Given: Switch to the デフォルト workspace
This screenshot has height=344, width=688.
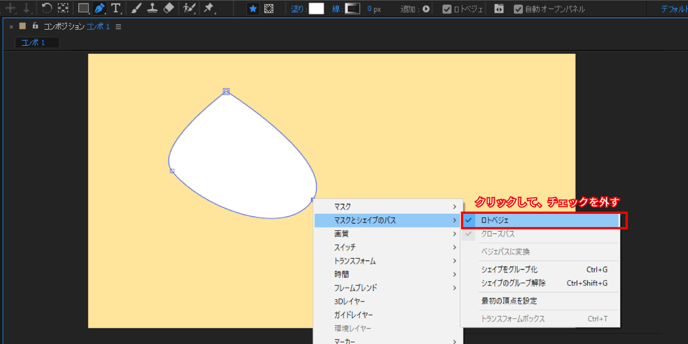Looking at the screenshot, I should 674,9.
